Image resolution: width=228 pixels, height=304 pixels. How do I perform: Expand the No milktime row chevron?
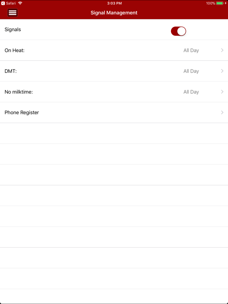pos(222,92)
